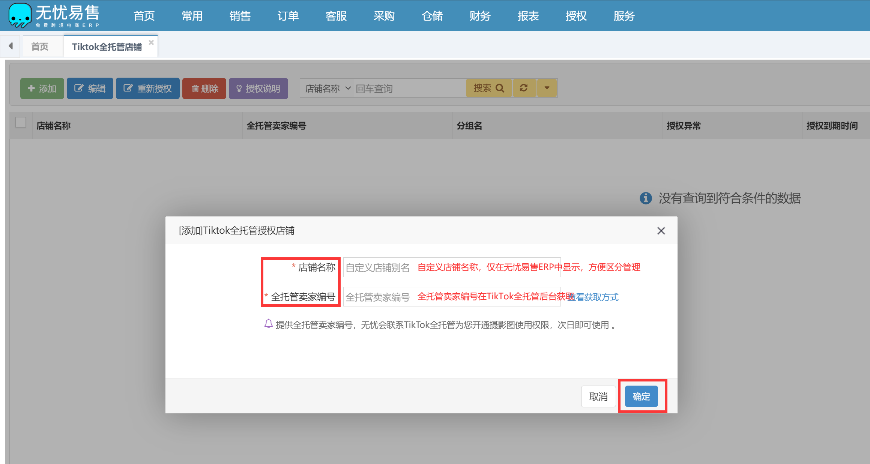870x464 pixels.
Task: Click the dialog title [添加]Tiktok全托管授权店铺
Action: coord(236,230)
